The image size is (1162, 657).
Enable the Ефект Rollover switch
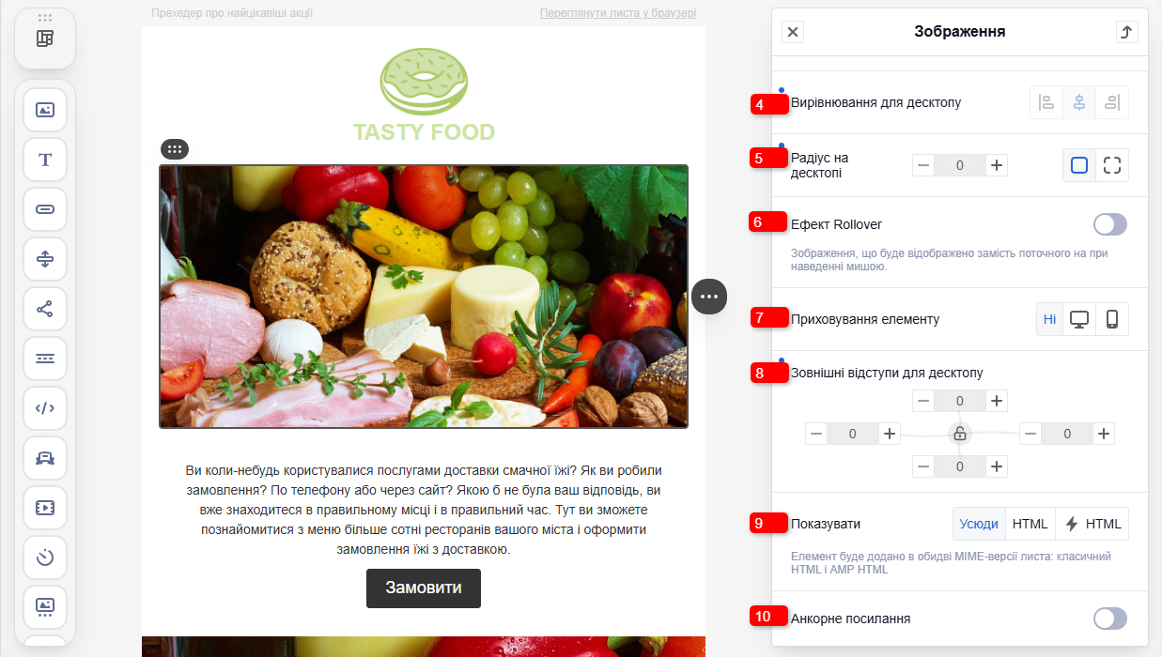1109,224
